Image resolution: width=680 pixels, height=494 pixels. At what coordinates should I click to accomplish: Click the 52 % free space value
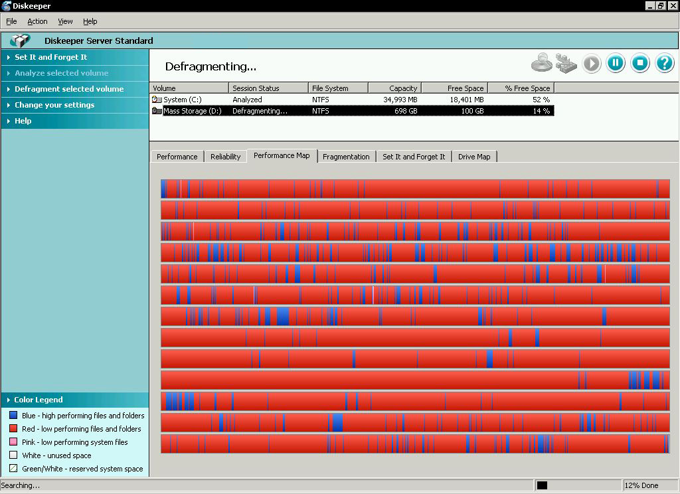pos(541,100)
